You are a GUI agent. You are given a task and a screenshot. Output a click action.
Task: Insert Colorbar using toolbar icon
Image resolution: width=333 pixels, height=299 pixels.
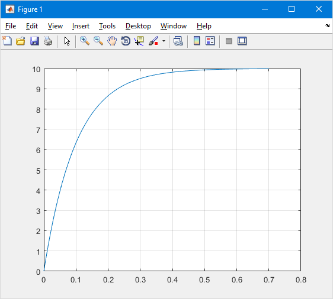click(x=197, y=41)
